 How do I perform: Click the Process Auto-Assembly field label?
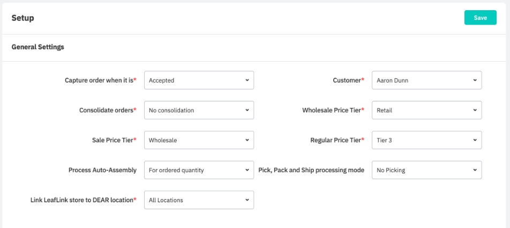[102, 170]
